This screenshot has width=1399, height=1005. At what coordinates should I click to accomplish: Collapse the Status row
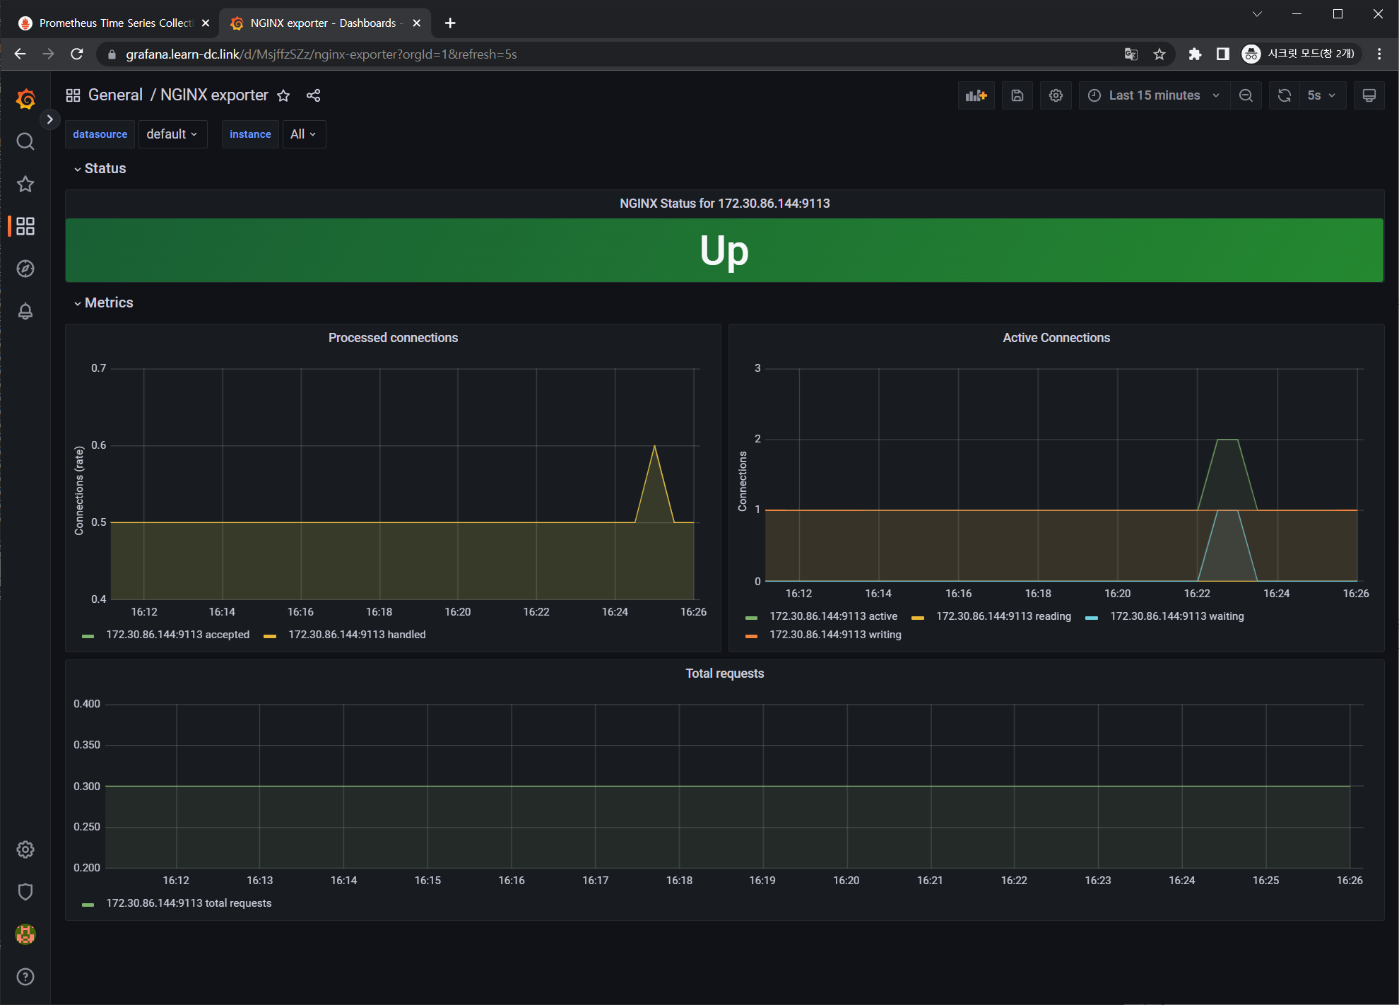pos(104,168)
